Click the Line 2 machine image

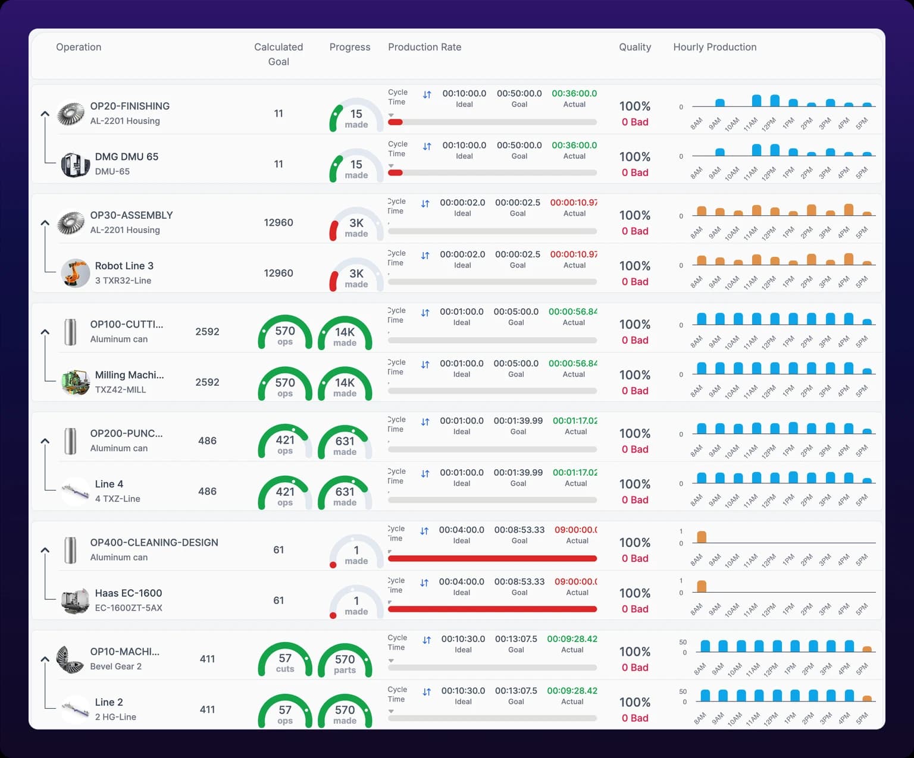[76, 709]
